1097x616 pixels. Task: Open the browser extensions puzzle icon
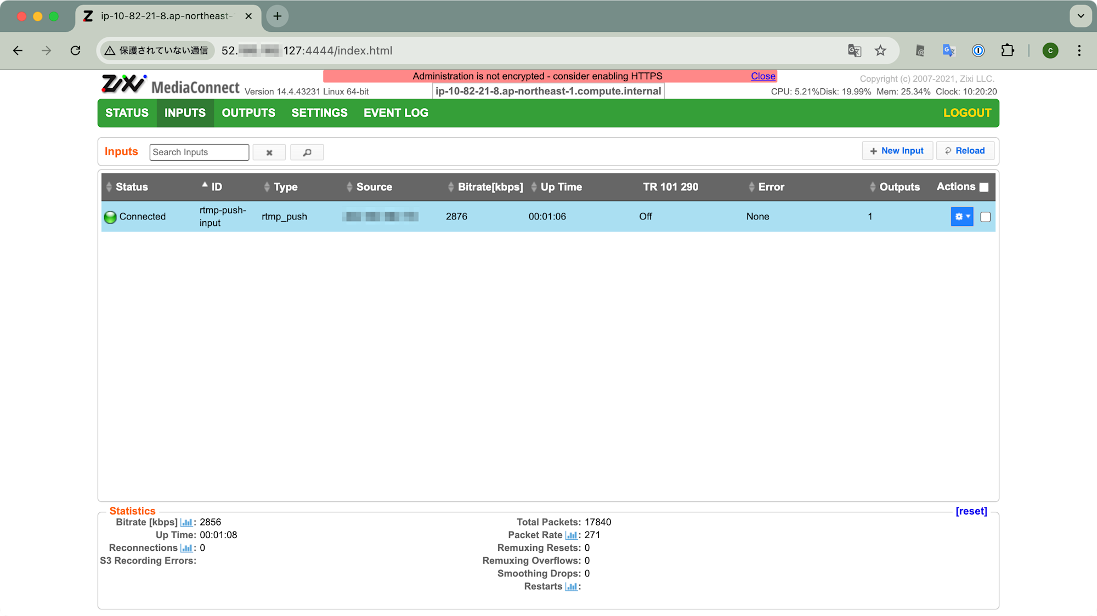click(1008, 50)
